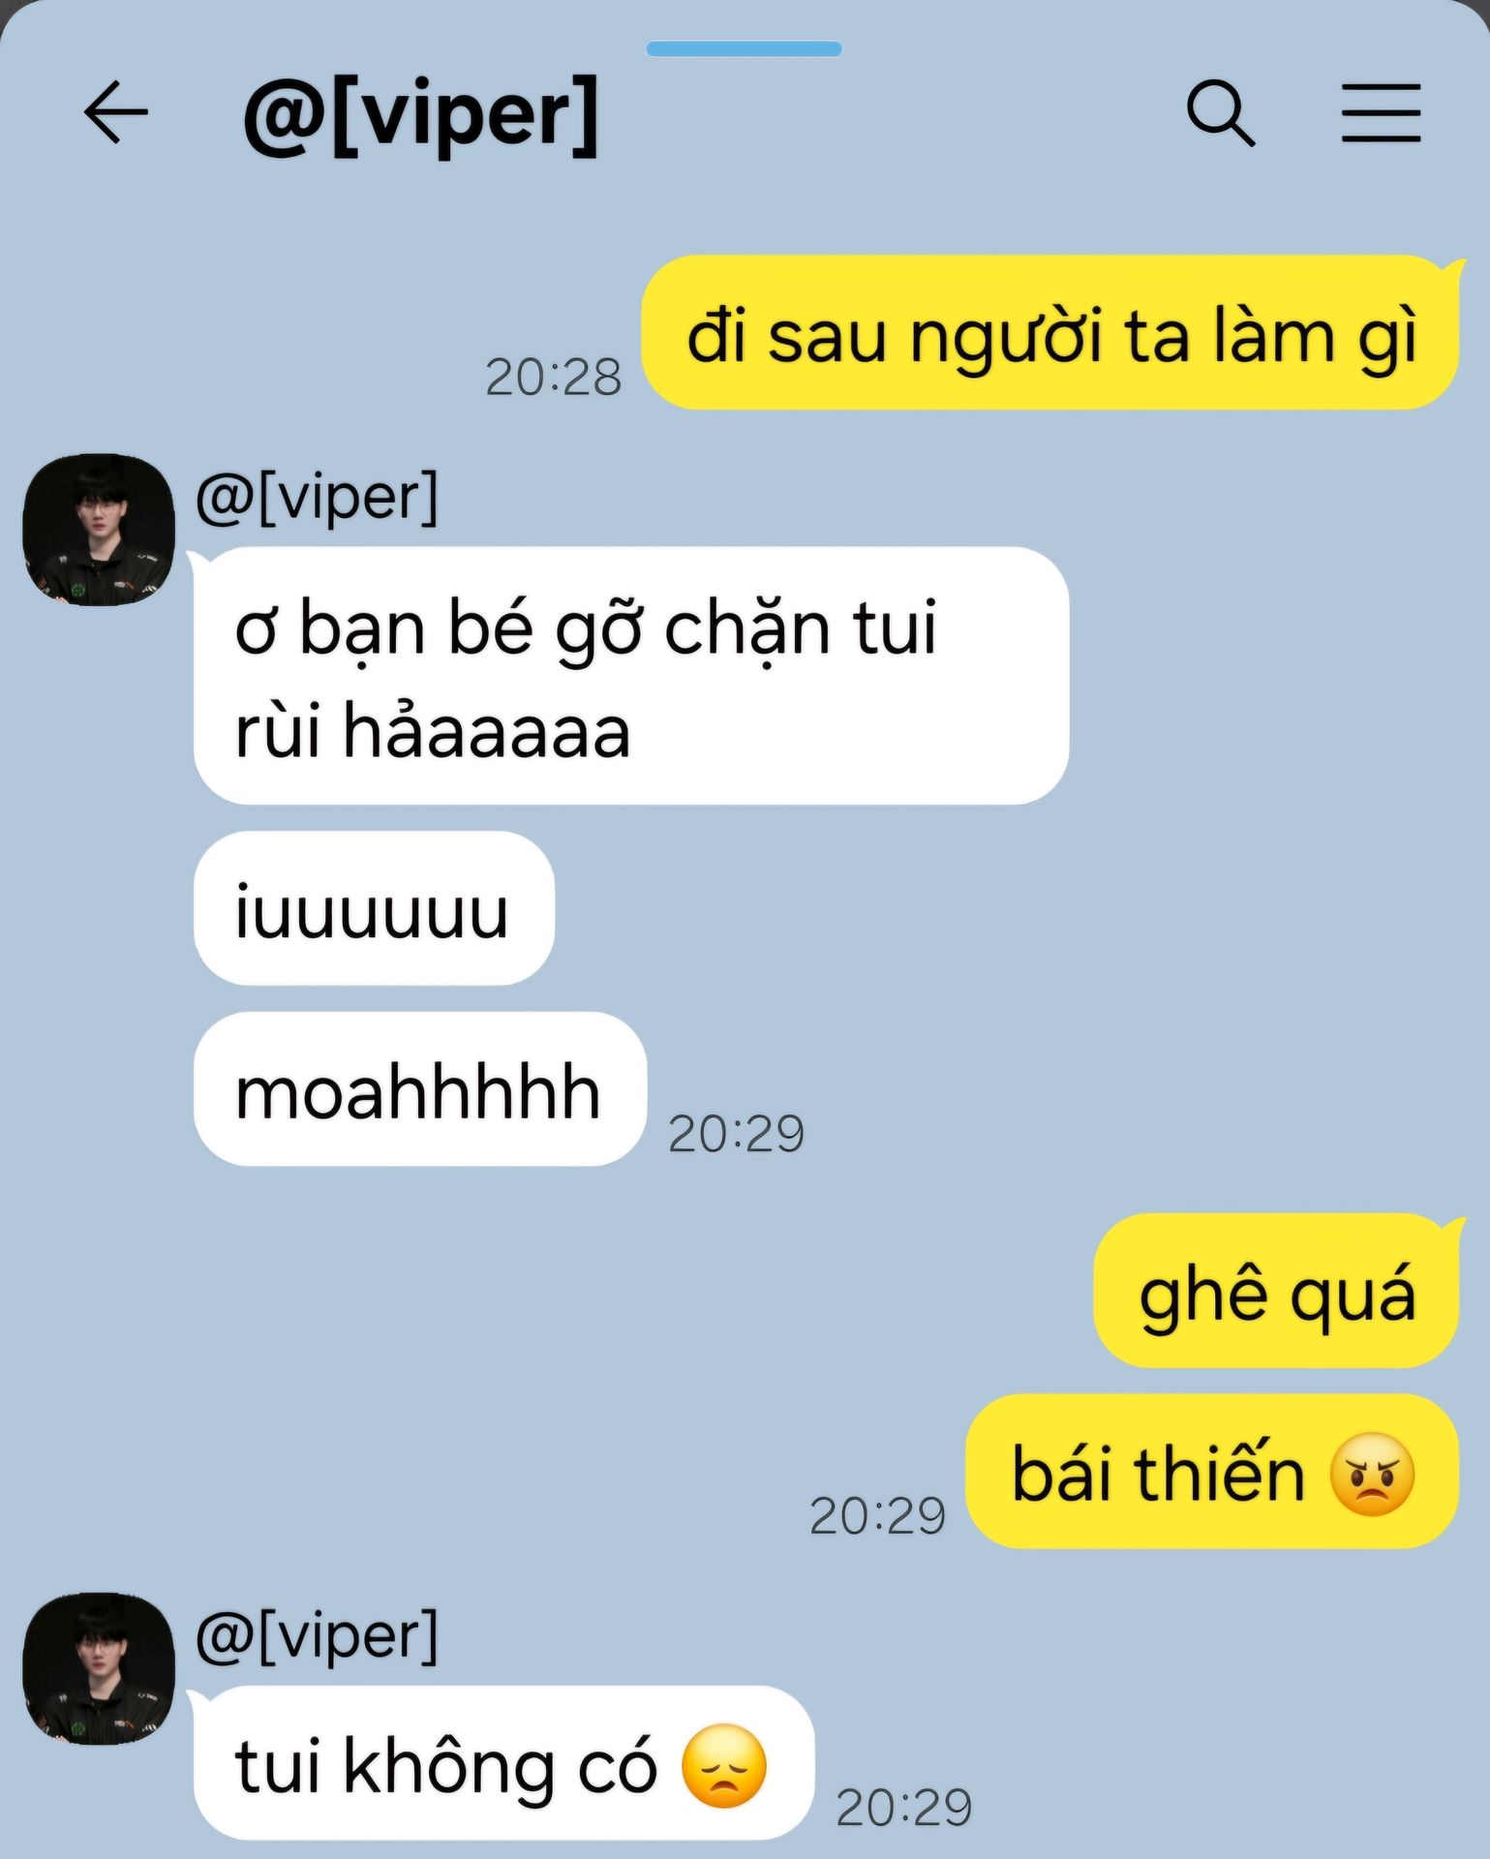
Task: Select the 'moahhhhh' message bubble
Action: 419,1089
